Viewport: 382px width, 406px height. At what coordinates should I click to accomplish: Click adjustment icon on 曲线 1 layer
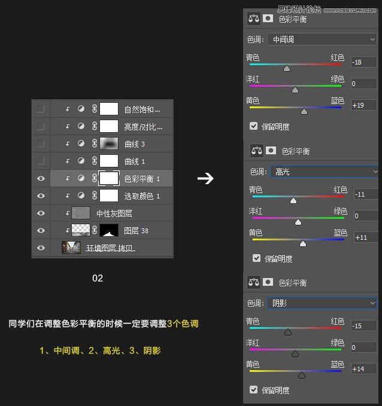click(x=81, y=161)
